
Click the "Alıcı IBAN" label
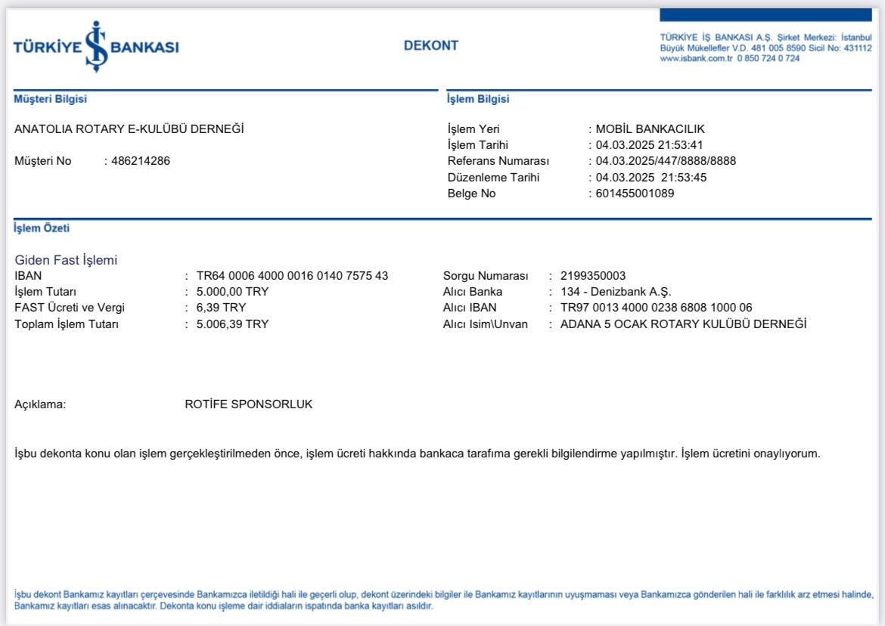pos(470,308)
